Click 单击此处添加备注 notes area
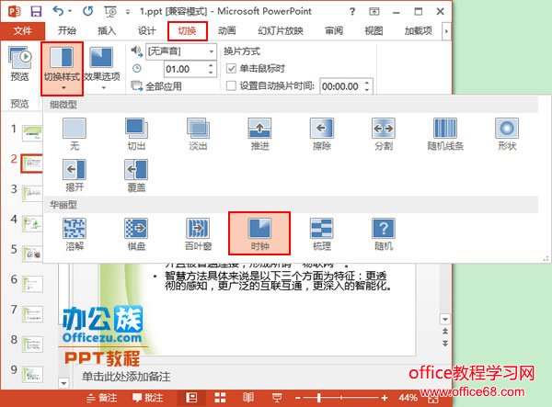Screen dimensions: 552x407 126,377
